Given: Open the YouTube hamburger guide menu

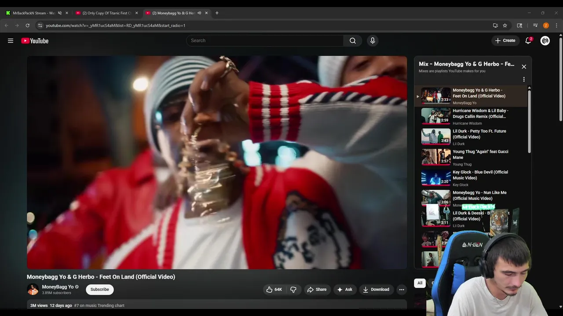Looking at the screenshot, I should [x=11, y=41].
